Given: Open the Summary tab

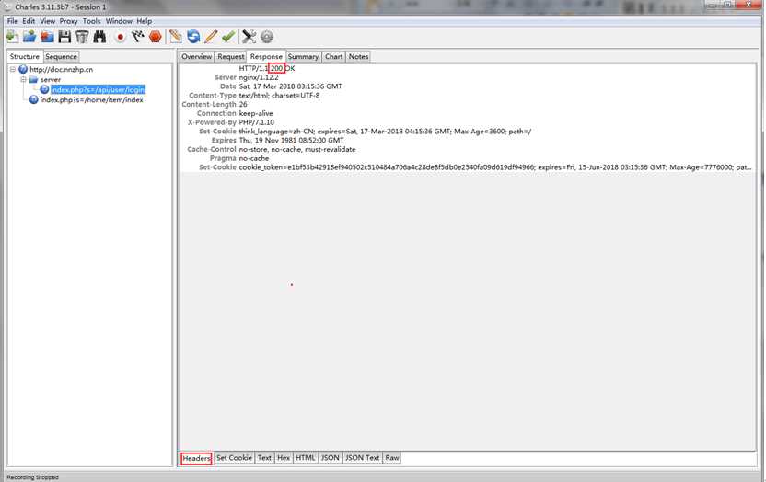Looking at the screenshot, I should pos(303,57).
